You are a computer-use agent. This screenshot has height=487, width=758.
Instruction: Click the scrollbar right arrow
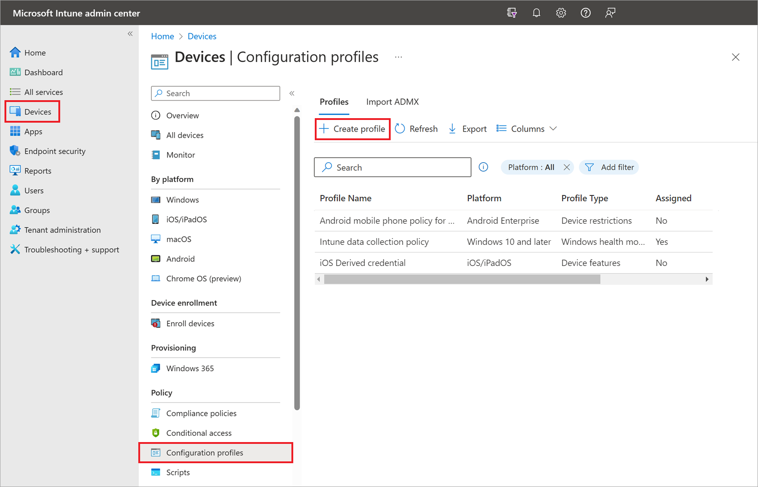click(707, 279)
